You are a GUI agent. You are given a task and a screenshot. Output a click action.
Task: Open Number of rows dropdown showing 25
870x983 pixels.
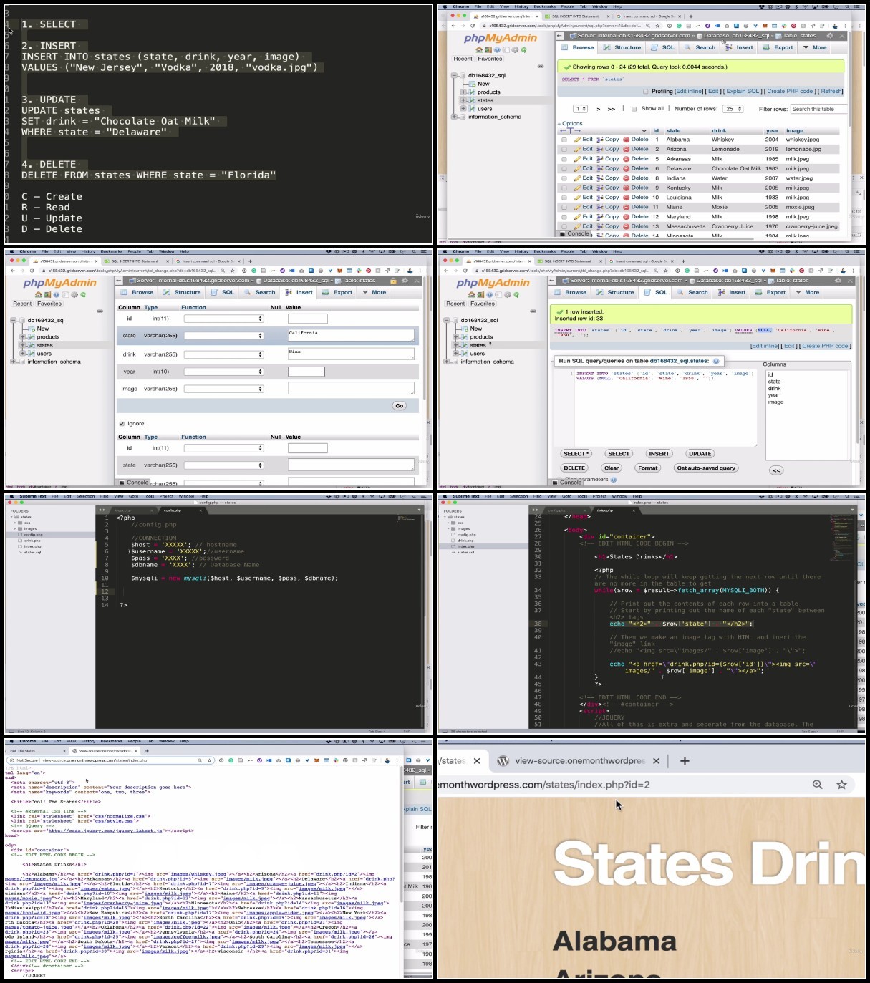tap(733, 109)
